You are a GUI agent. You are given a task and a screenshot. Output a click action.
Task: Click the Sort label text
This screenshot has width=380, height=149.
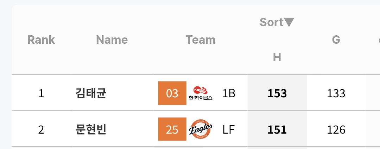pos(271,22)
